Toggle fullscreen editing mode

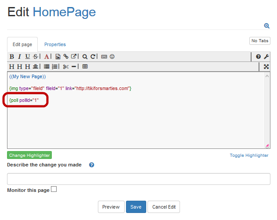click(x=266, y=67)
